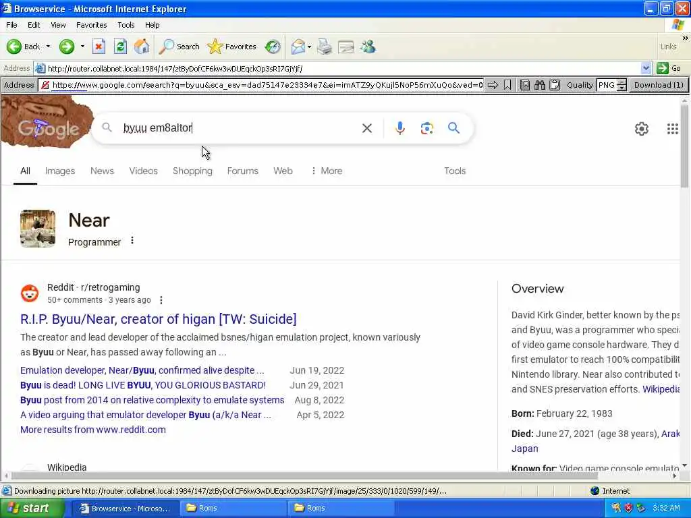Switch to the Shopping tab
This screenshot has width=691, height=518.
192,171
